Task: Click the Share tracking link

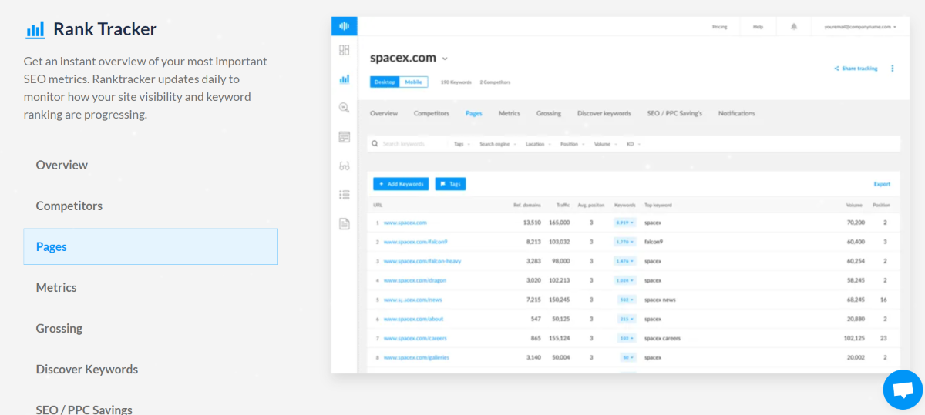Action: pos(856,69)
